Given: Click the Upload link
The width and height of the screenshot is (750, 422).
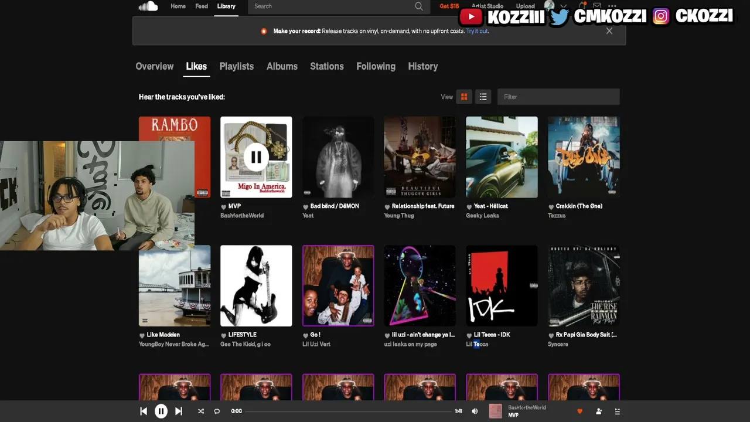Looking at the screenshot, I should [x=525, y=6].
